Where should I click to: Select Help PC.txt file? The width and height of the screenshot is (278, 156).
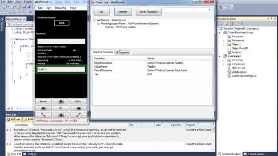[238, 68]
